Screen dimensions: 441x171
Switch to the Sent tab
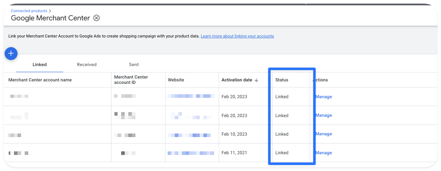pyautogui.click(x=134, y=65)
